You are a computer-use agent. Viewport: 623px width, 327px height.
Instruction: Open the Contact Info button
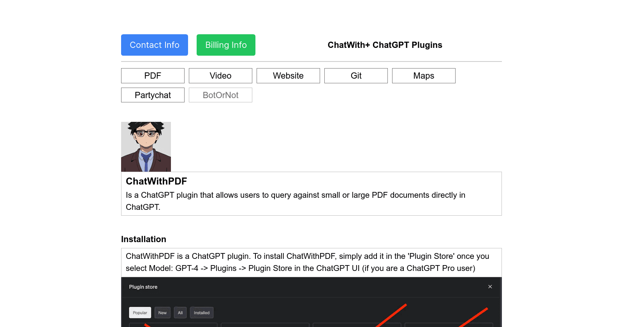pos(155,45)
